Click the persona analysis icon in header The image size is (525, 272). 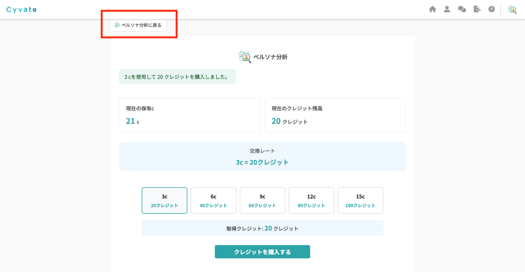click(512, 10)
